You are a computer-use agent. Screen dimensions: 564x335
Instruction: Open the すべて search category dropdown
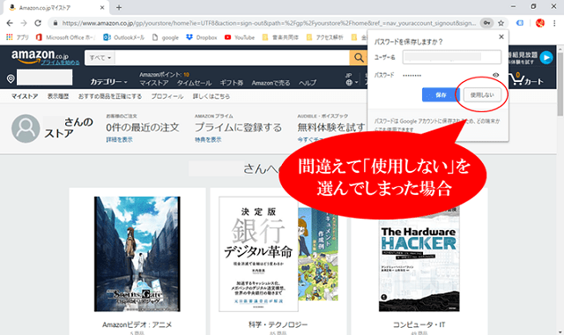coord(100,57)
